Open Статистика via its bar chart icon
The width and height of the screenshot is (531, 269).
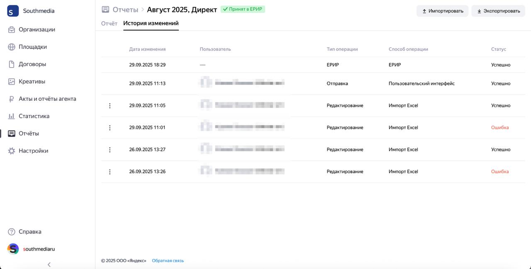tap(12, 116)
